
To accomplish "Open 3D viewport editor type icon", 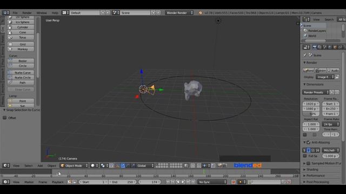I will coord(6,165).
